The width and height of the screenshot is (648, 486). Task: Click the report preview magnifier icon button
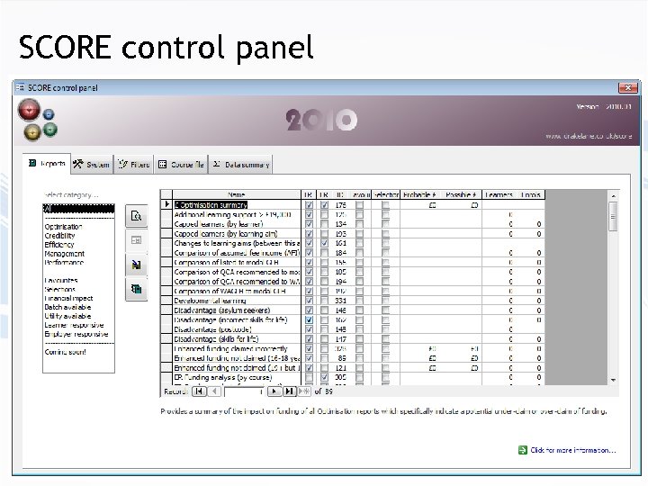point(137,216)
